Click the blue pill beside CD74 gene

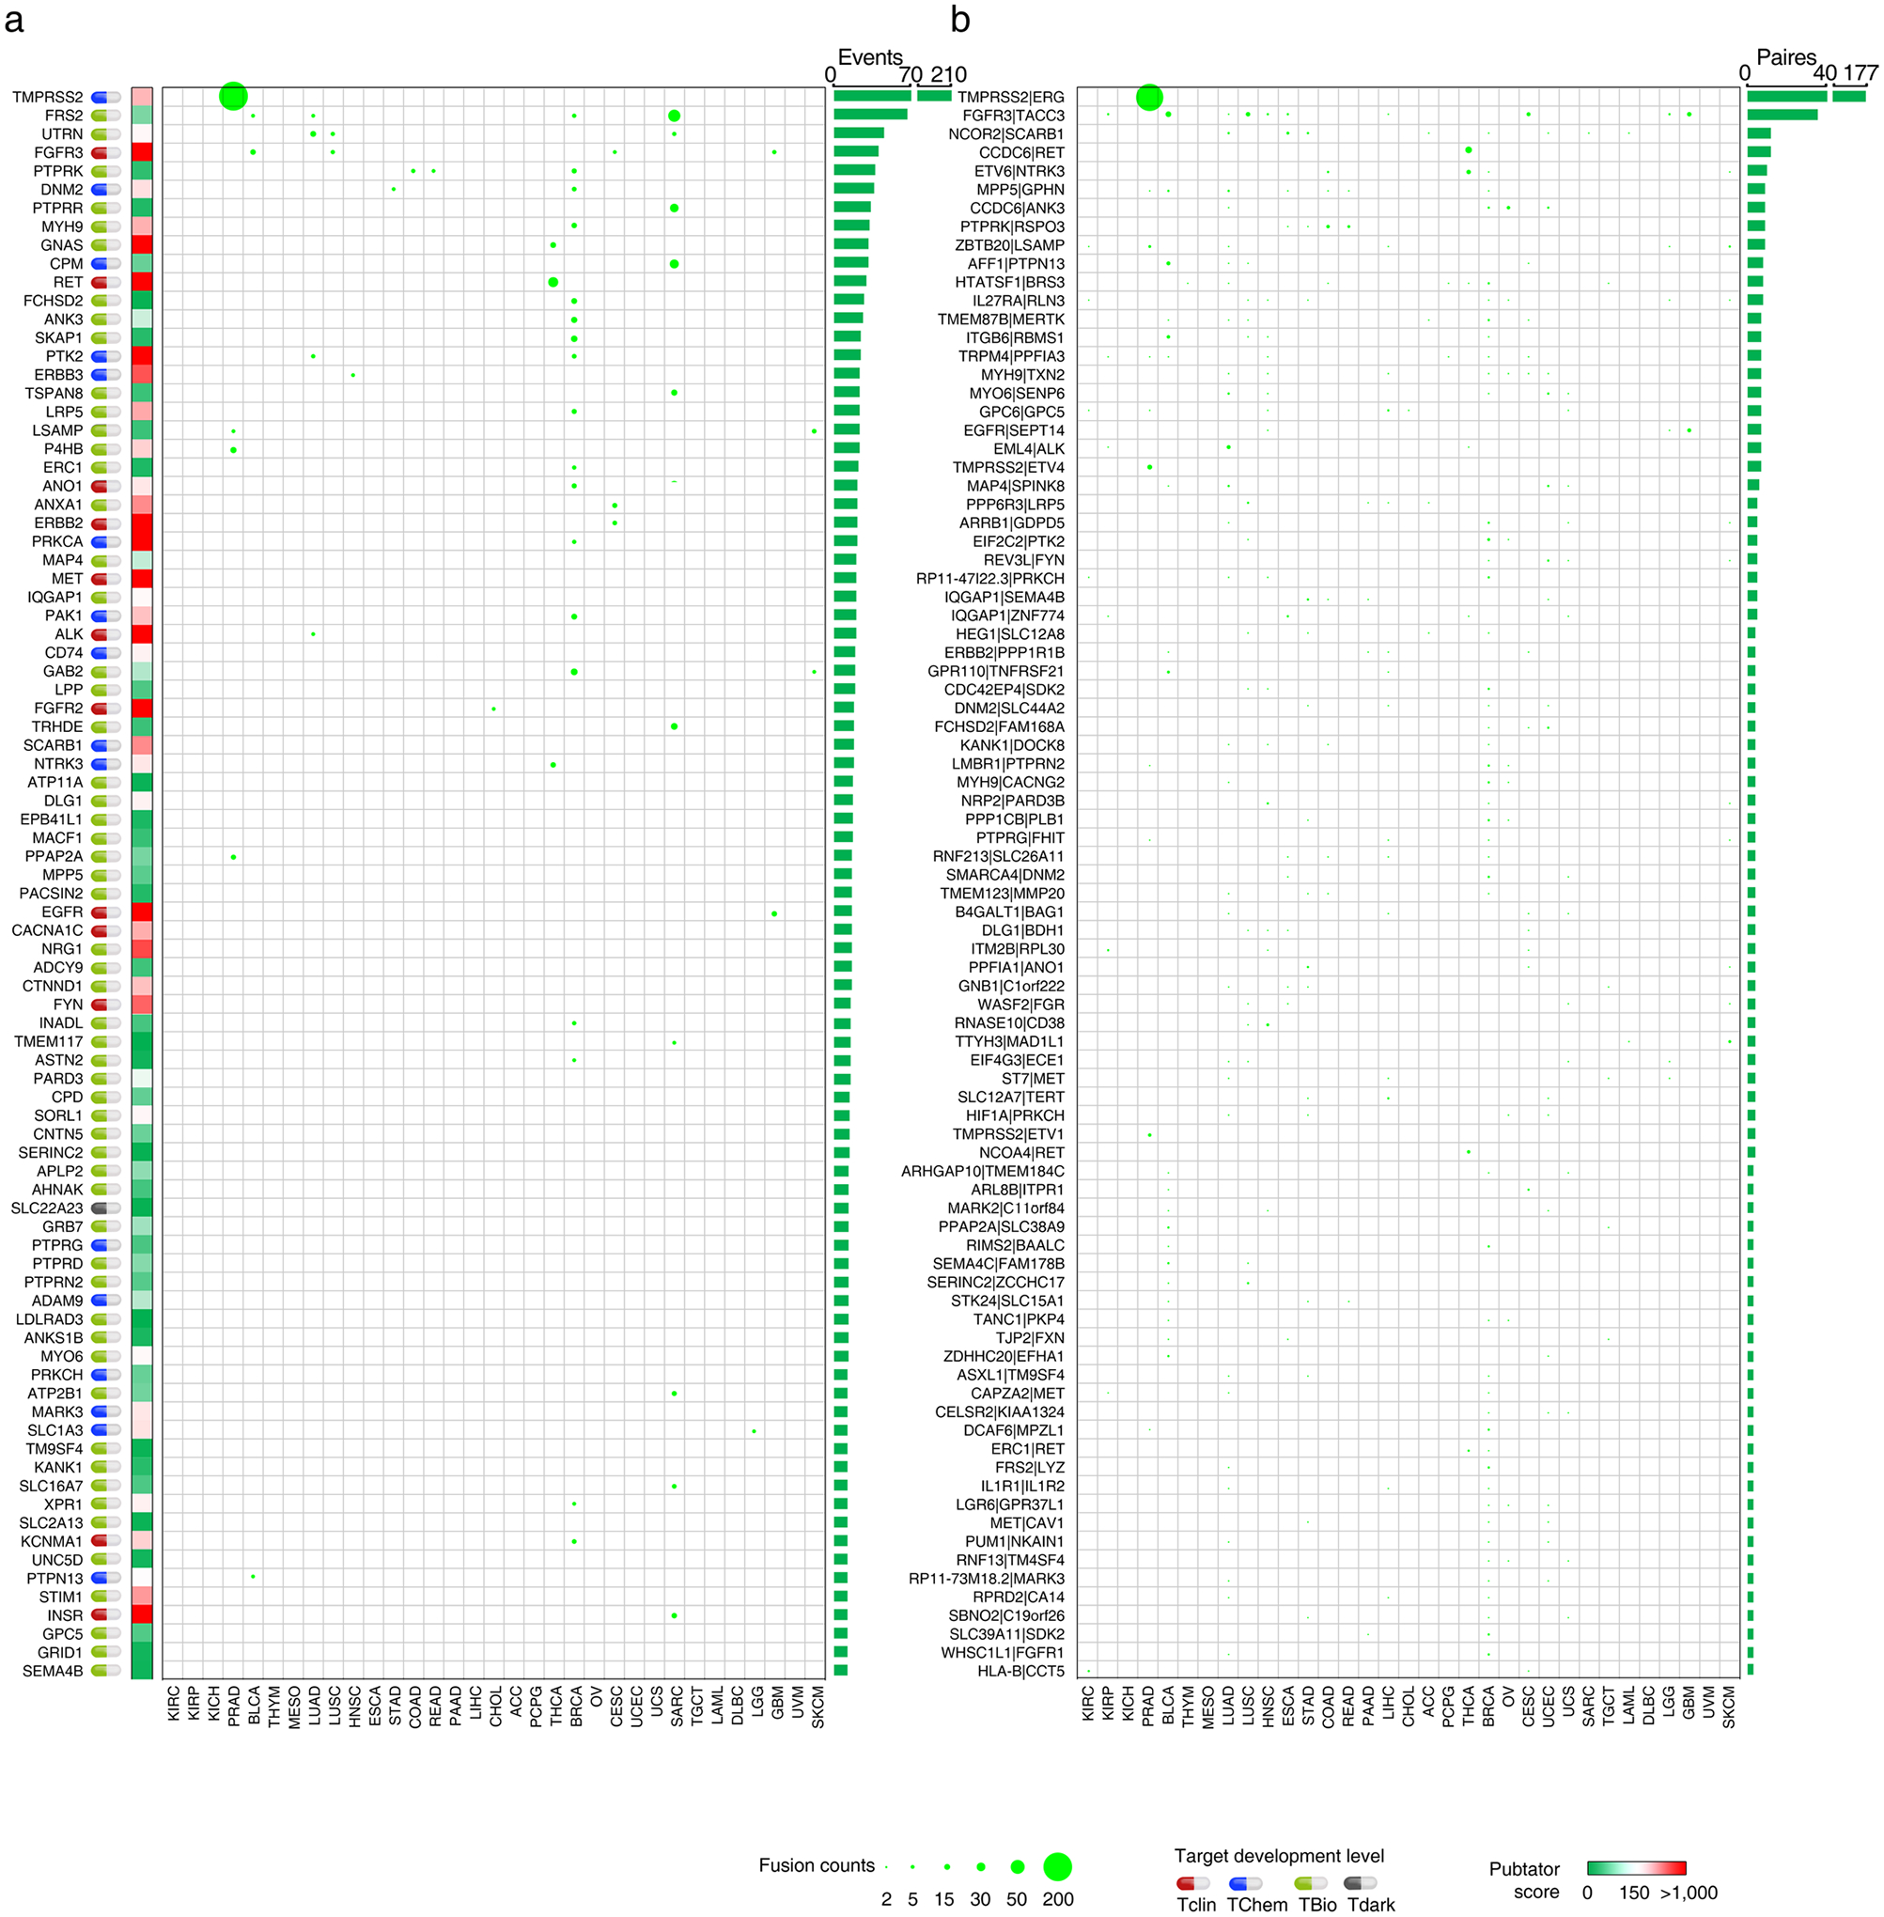(x=106, y=653)
